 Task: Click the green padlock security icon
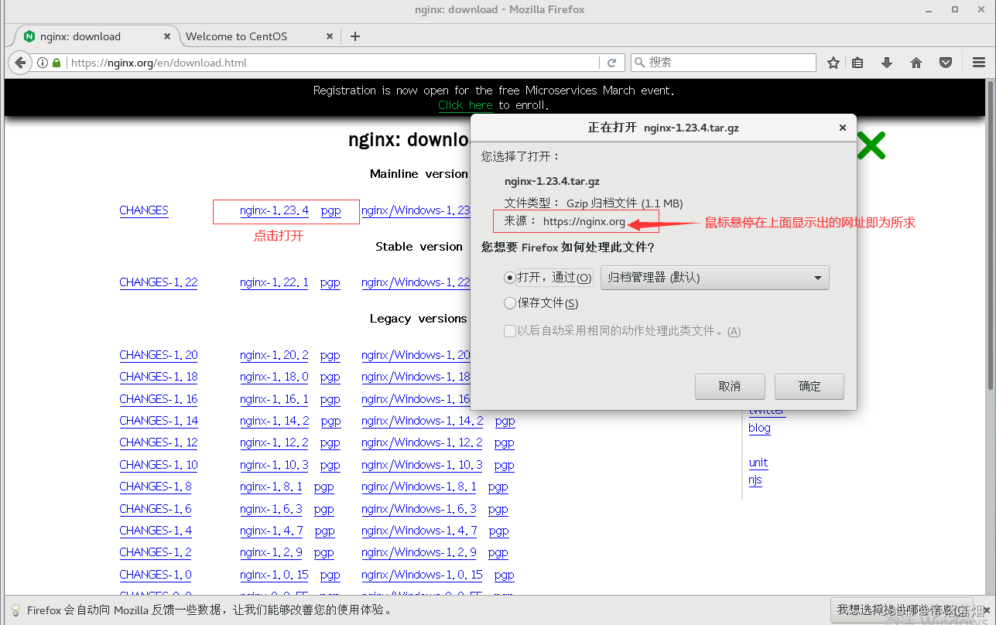(x=56, y=63)
